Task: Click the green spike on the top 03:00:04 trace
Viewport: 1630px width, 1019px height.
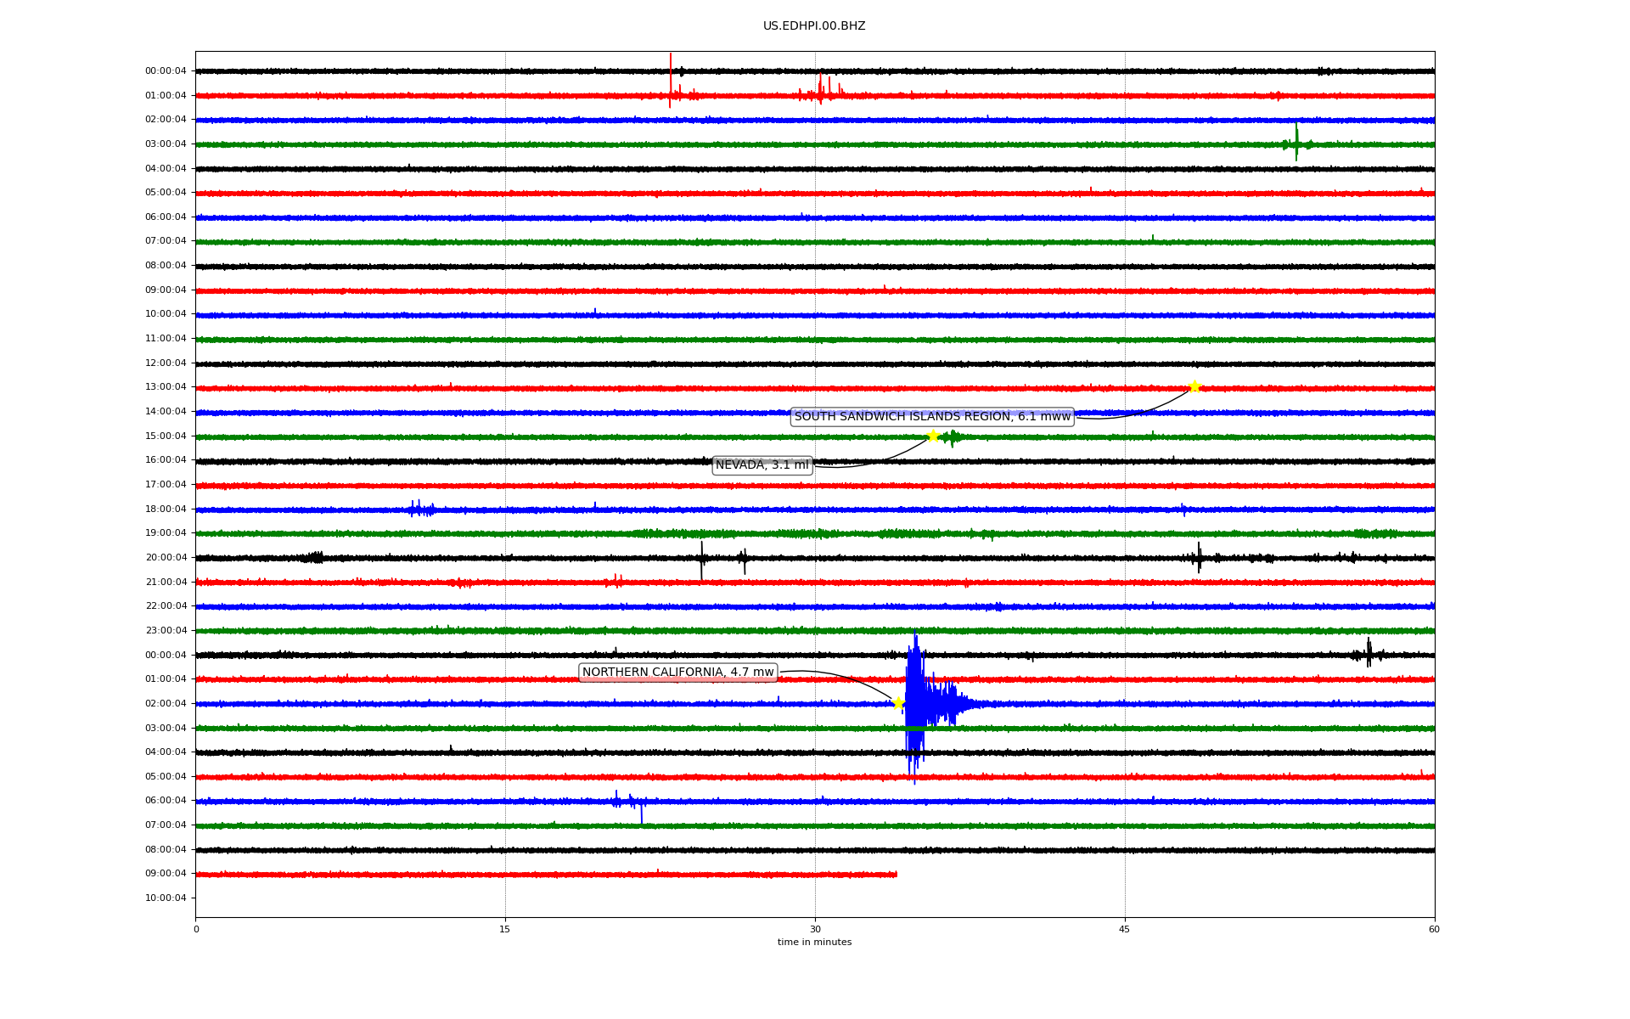Action: (x=1296, y=143)
